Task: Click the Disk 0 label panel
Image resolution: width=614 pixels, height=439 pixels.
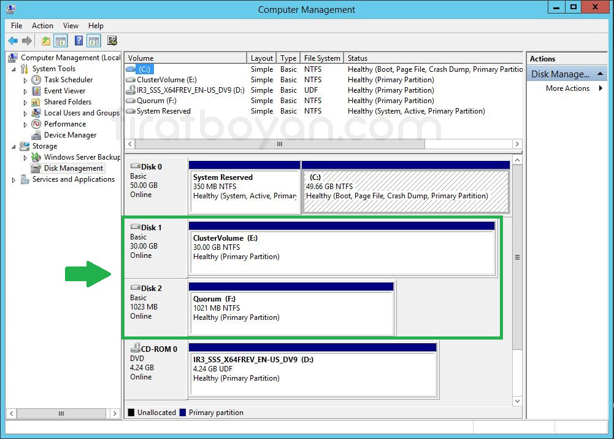Action: [156, 187]
